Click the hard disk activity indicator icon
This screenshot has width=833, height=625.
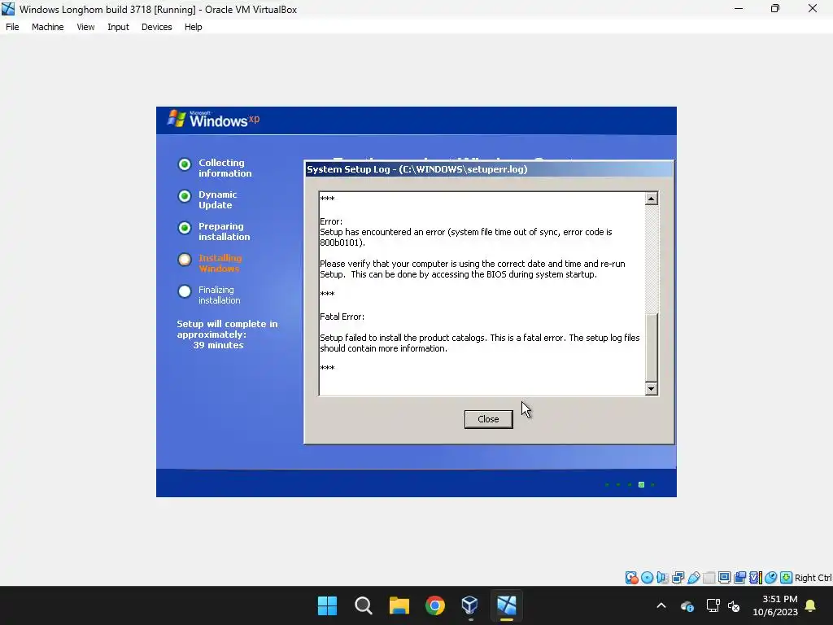631,578
